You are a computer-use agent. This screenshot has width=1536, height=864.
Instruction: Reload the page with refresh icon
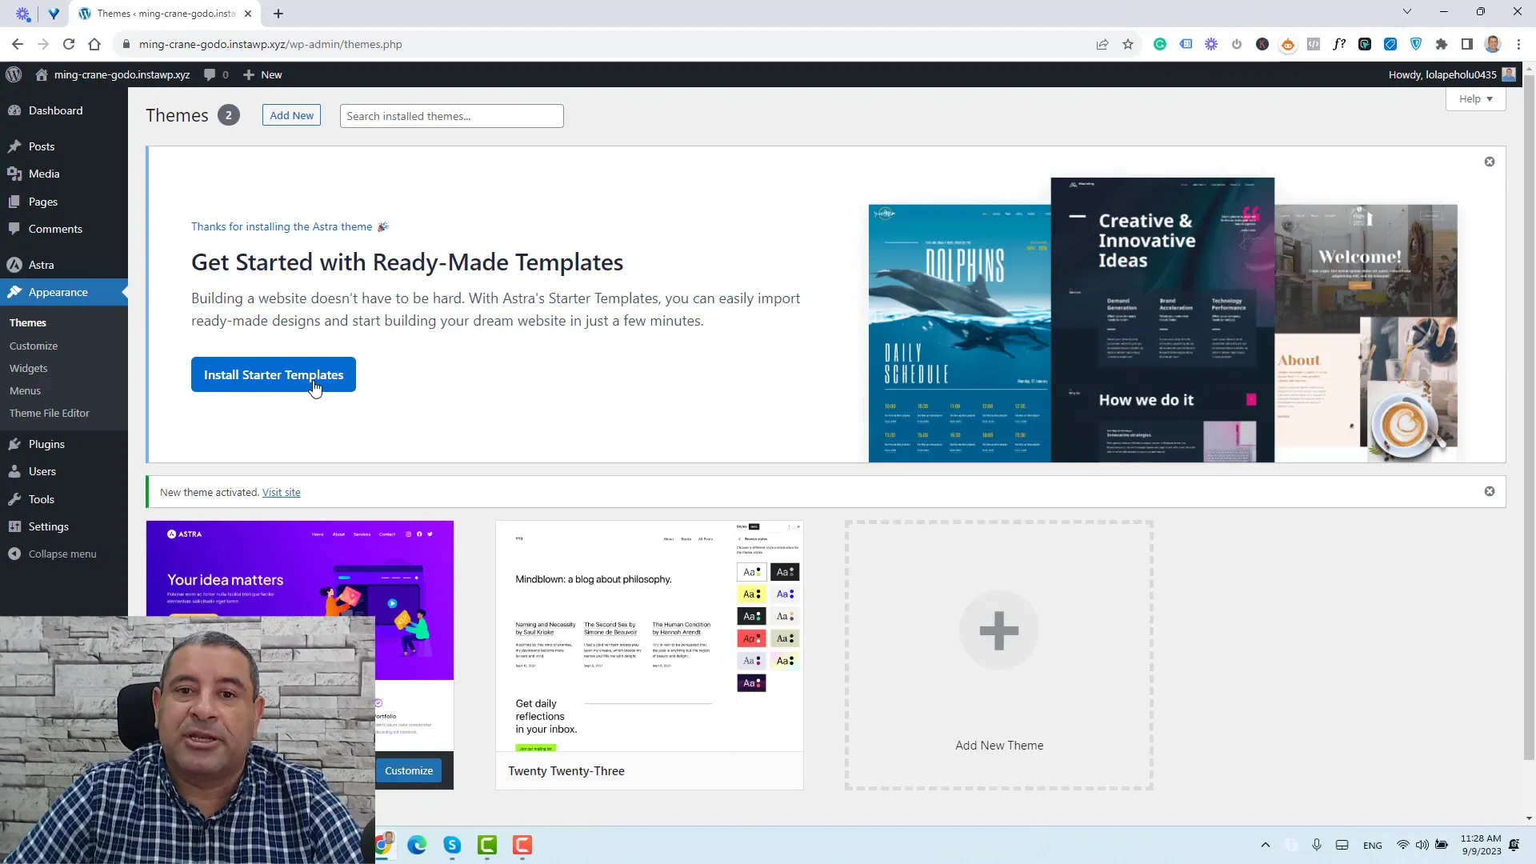69,44
